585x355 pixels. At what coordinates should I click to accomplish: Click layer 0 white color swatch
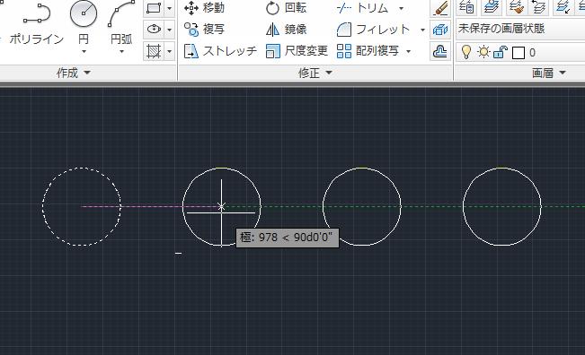(x=519, y=53)
